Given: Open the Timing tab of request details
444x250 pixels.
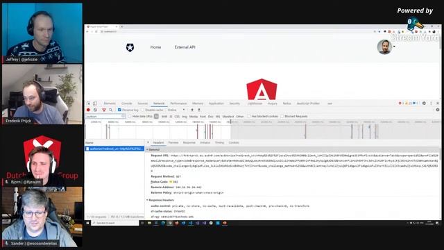Looking at the screenshot, I should click(x=219, y=142).
